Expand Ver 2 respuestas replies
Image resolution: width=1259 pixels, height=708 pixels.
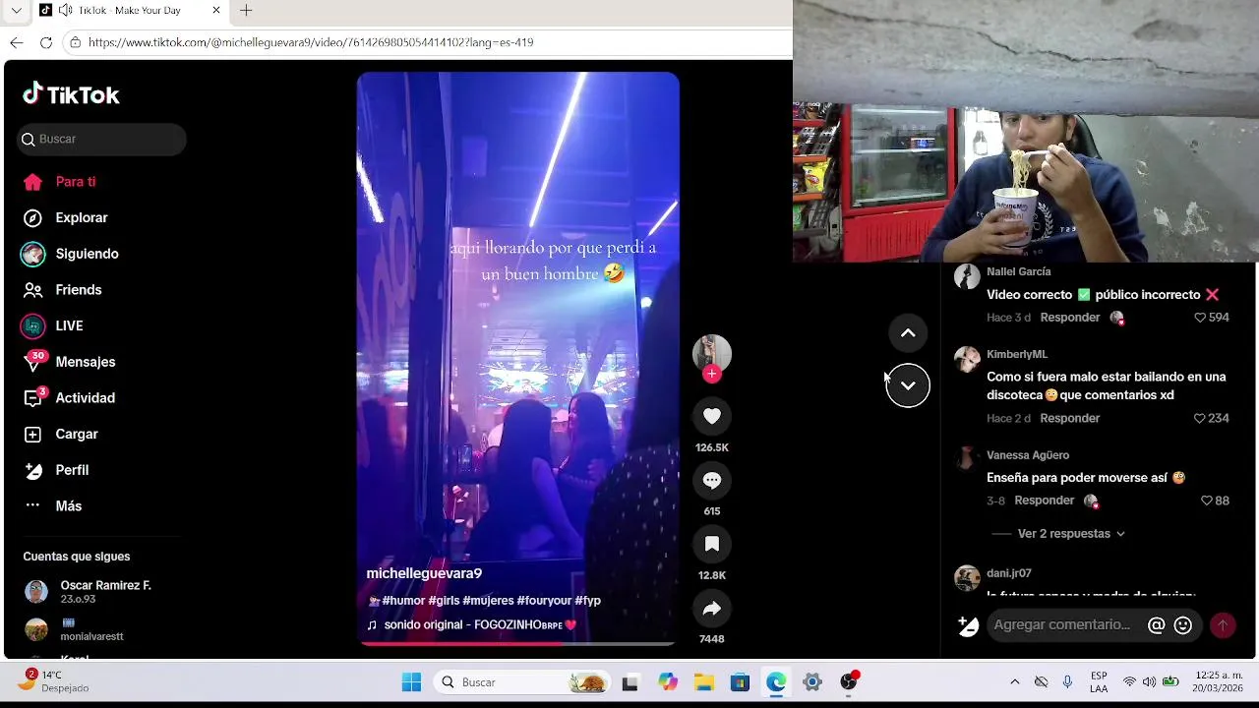1071,534
